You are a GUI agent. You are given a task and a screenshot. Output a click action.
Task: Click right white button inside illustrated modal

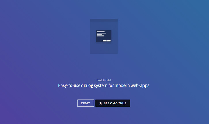point(109,40)
